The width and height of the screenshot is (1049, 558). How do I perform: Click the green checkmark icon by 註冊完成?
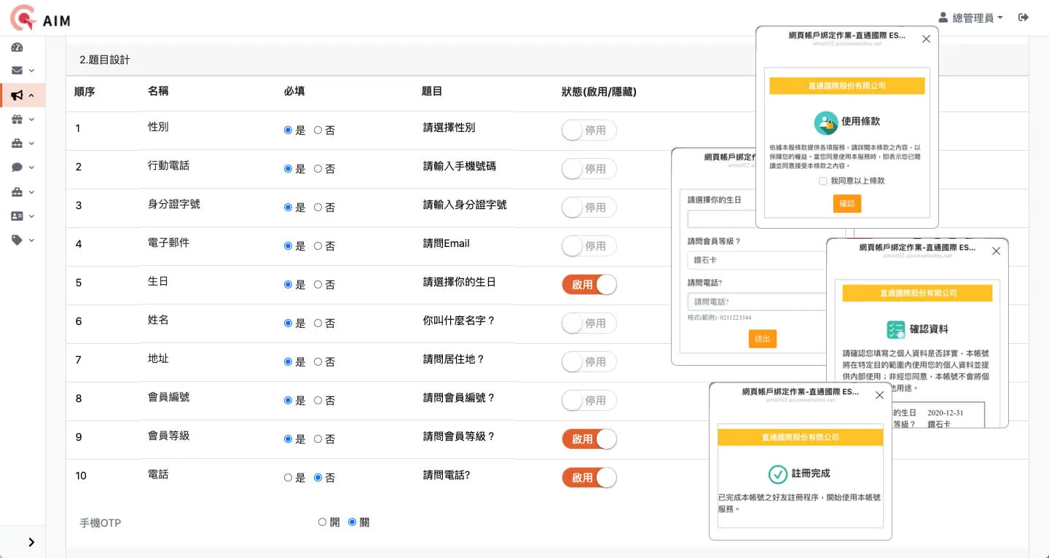[x=778, y=474]
